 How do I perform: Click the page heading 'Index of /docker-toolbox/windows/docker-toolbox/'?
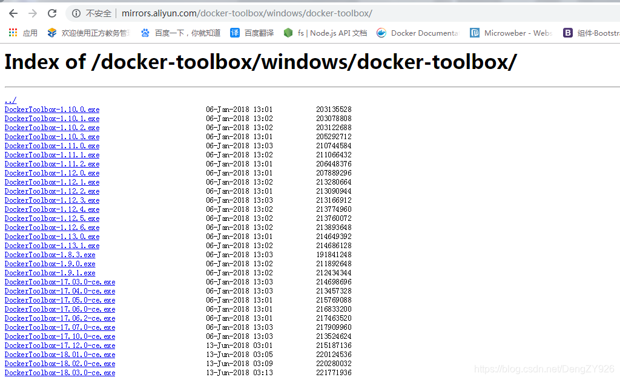tap(260, 62)
